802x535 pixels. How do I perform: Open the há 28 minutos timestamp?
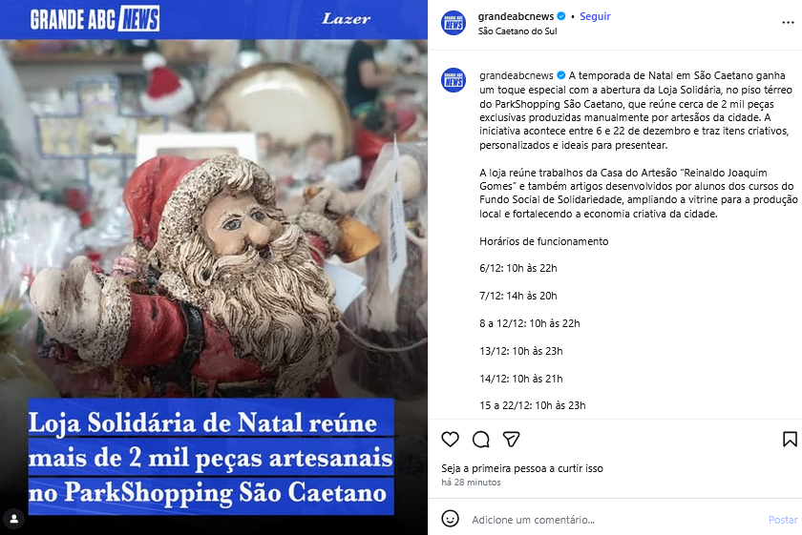click(471, 483)
